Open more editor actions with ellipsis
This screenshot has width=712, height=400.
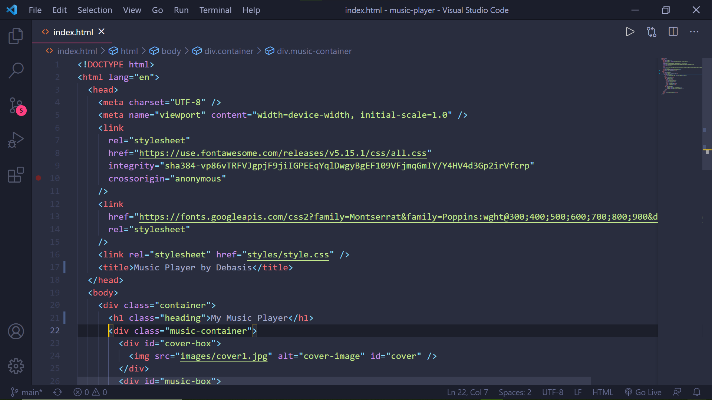695,32
